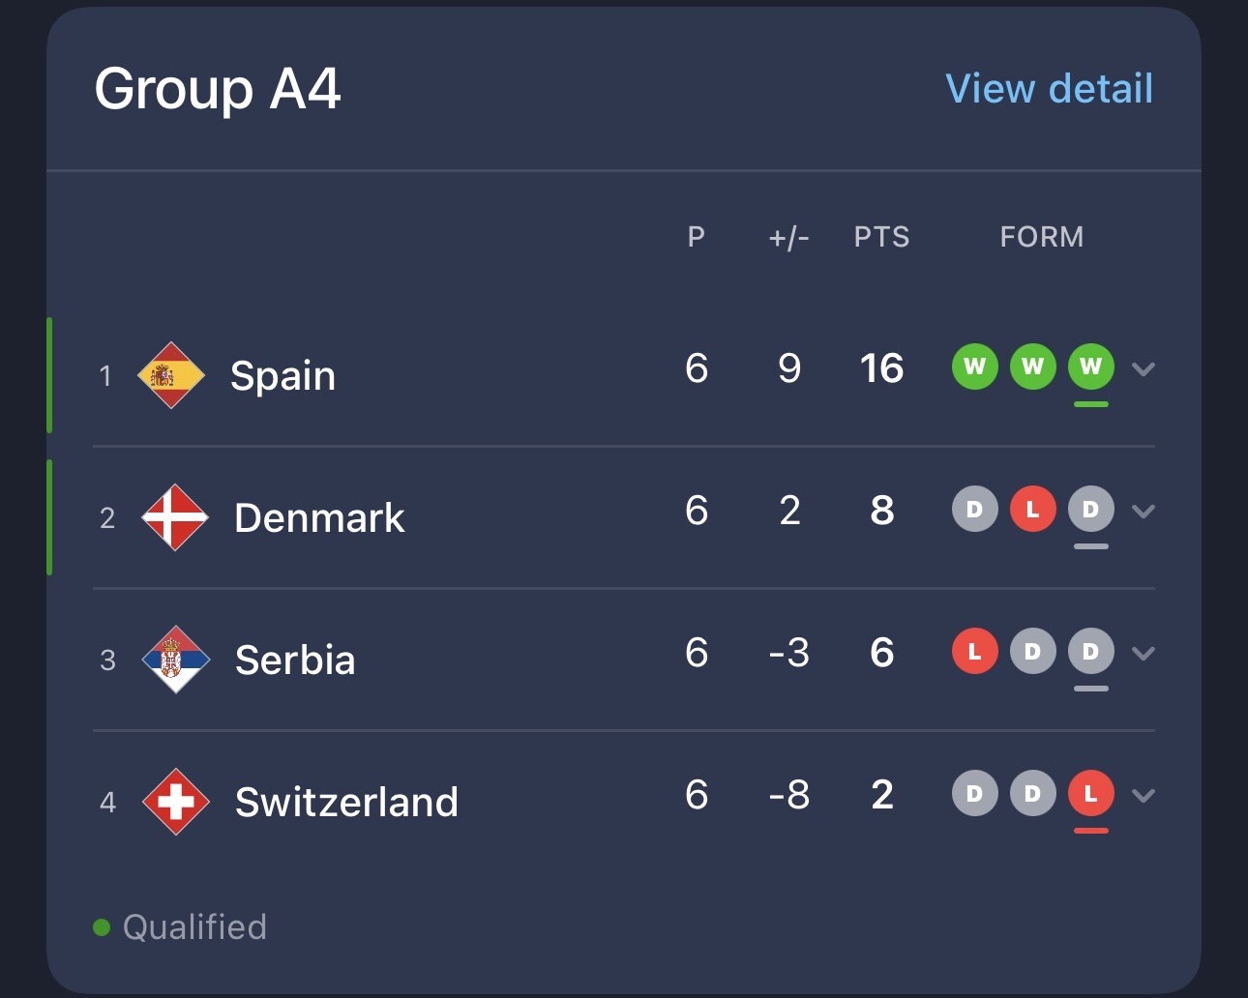
Task: Click the PTS column header
Action: (x=881, y=237)
